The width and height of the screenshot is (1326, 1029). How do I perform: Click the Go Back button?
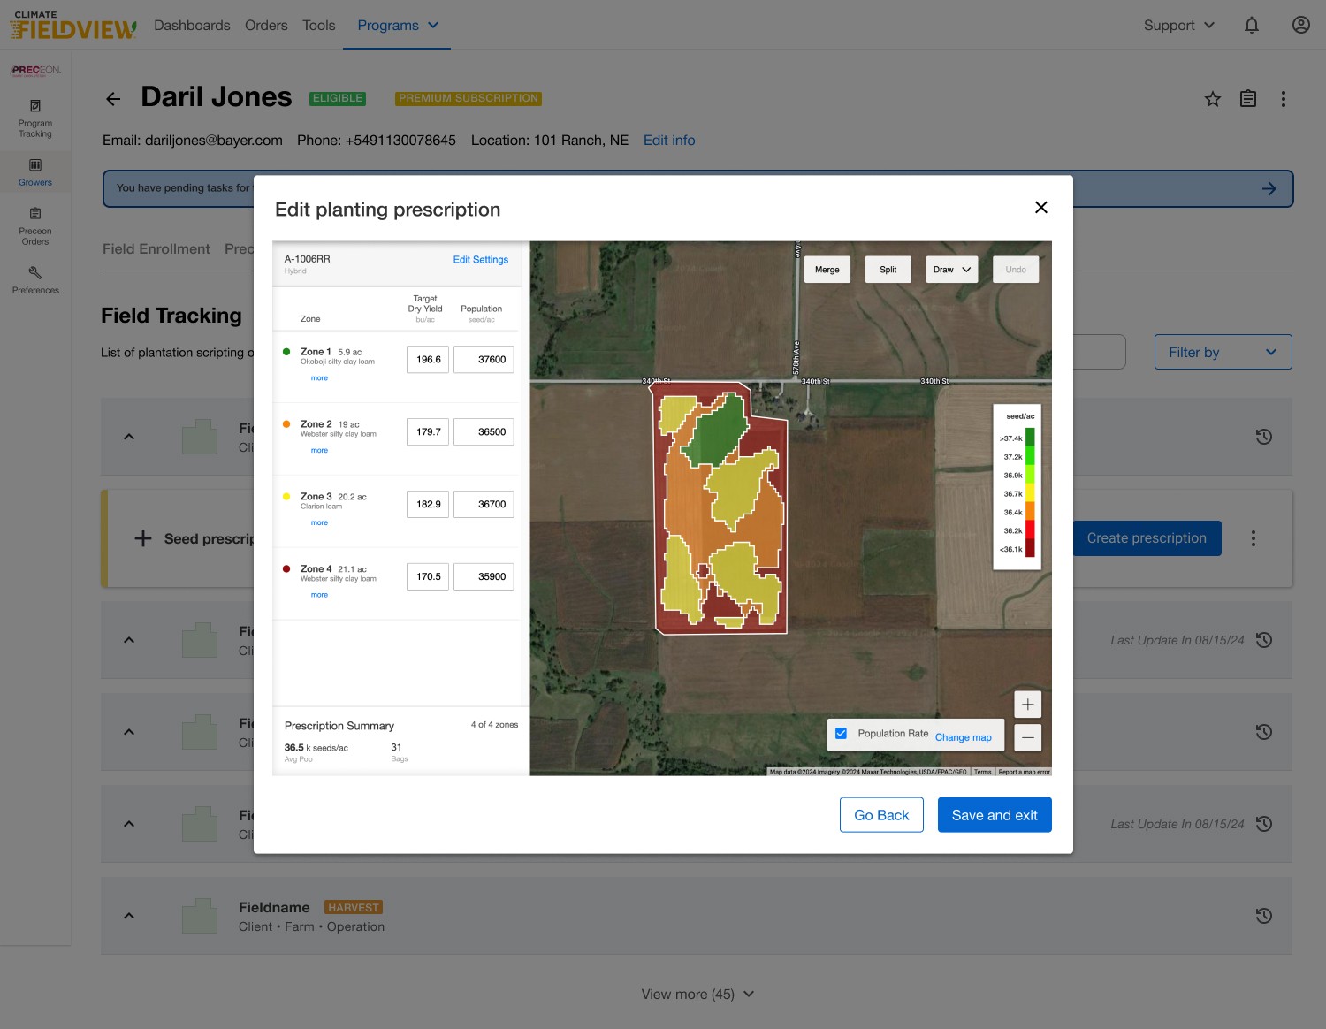(x=881, y=815)
